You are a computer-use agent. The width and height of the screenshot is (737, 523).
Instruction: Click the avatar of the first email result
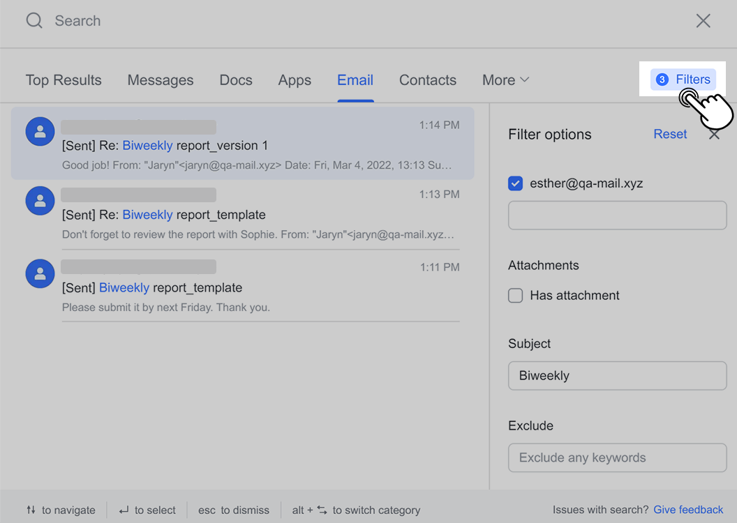coord(40,131)
